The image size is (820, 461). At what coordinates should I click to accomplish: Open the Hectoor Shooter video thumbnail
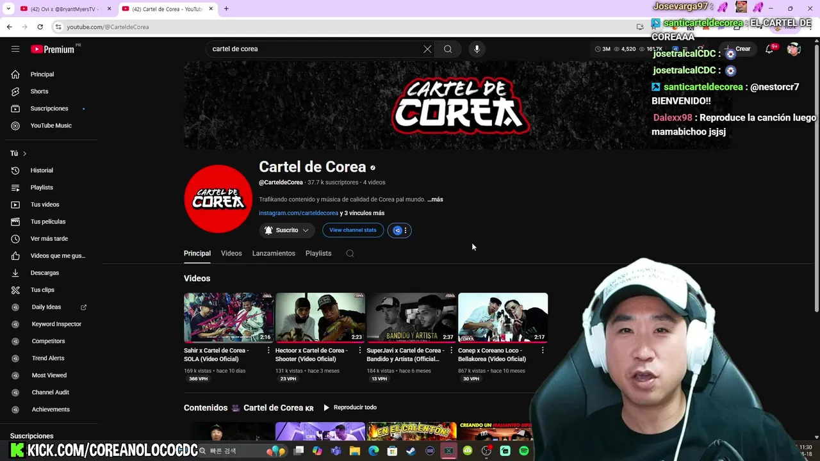pyautogui.click(x=320, y=318)
